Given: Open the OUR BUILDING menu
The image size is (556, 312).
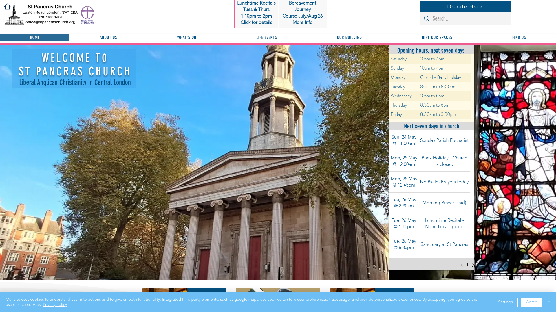Looking at the screenshot, I should tap(349, 37).
